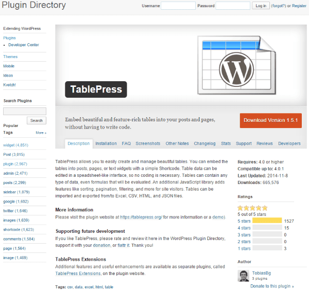The width and height of the screenshot is (309, 292).
Task: Click TobiasBg author avatar photo
Action: [x=244, y=276]
